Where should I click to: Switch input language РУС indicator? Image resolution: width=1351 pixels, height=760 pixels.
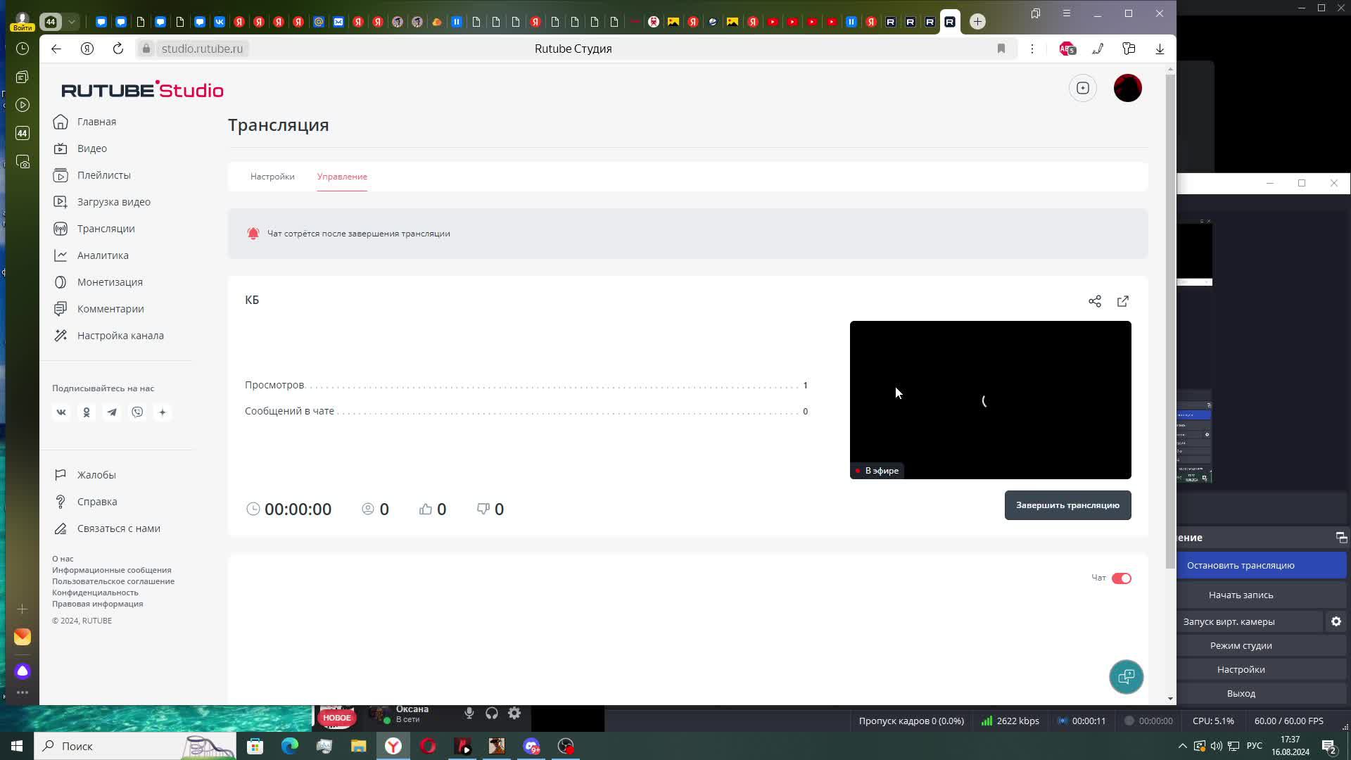point(1254,746)
